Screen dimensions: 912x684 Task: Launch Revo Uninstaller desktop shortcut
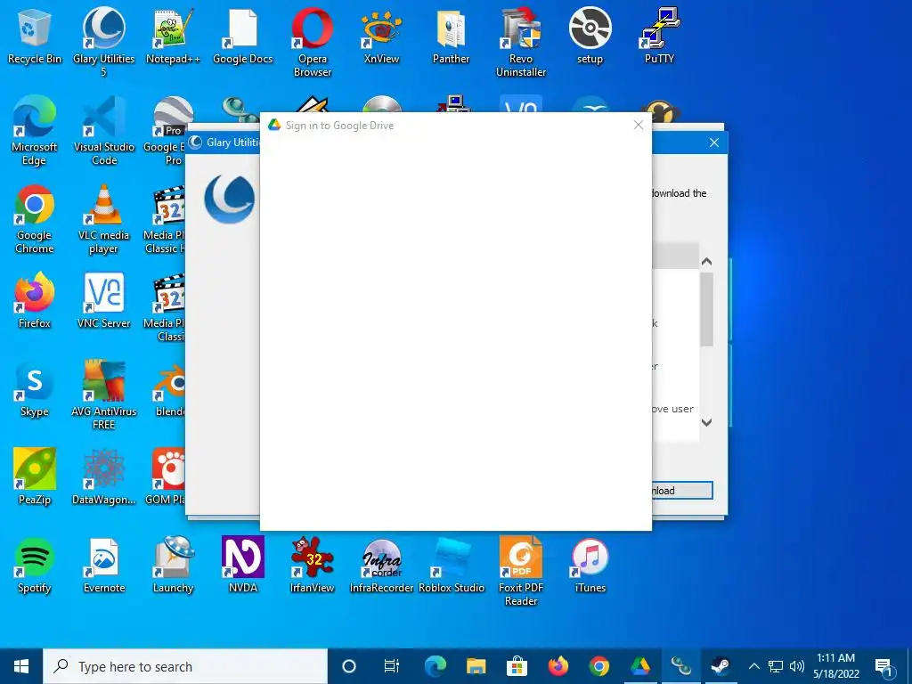pos(520,41)
